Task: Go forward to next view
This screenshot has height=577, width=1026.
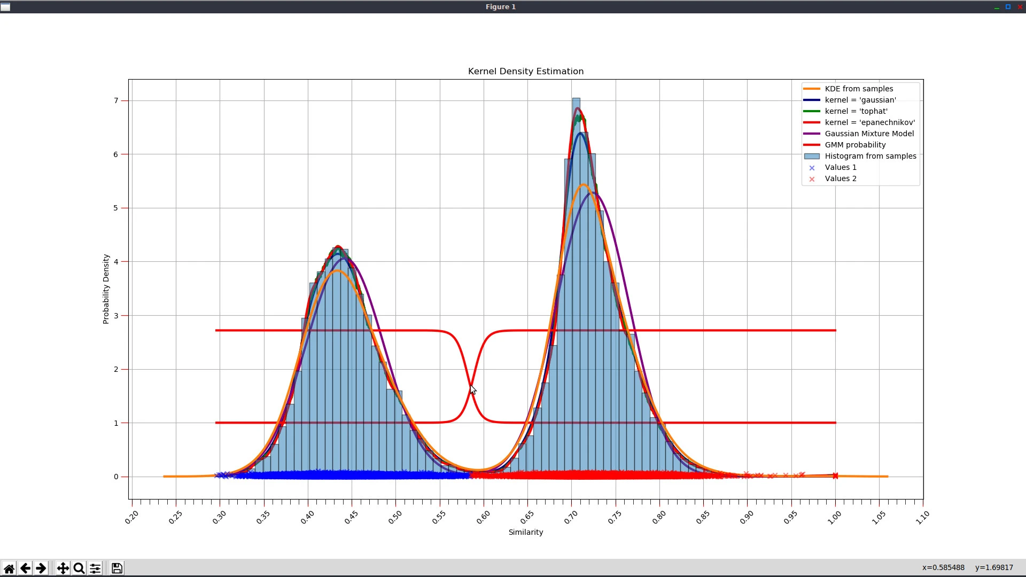Action: coord(41,568)
